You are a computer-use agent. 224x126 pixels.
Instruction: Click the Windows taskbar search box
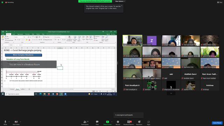(x=19, y=94)
